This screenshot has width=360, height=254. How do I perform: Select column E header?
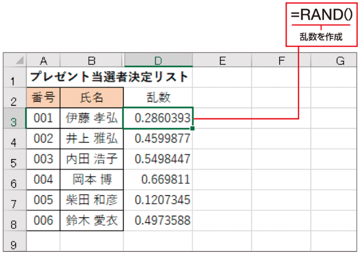click(222, 60)
